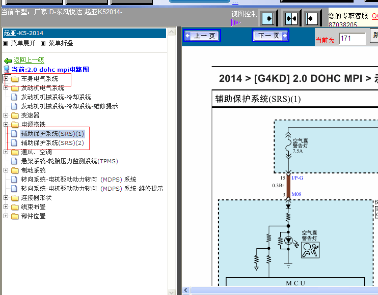Select 辅助保护系统(SRS)(1) in the tree
The image size is (378, 295).
click(52, 134)
